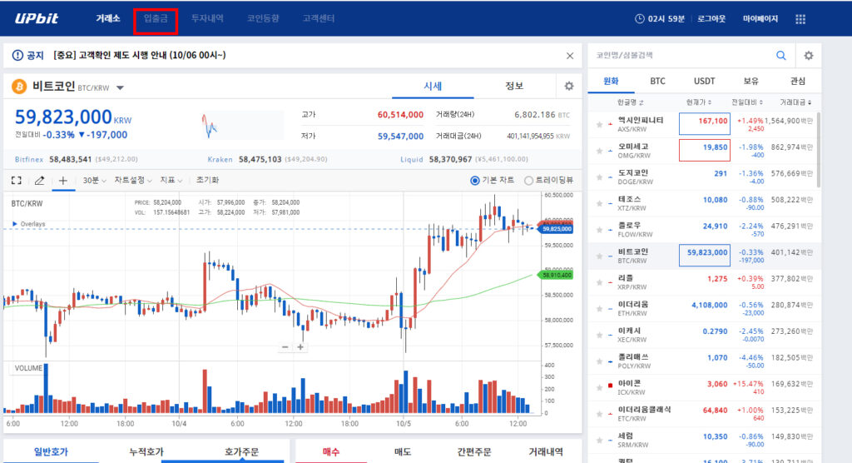Toggle favorite star for 리플
Image resolution: width=852 pixels, height=463 pixels.
coord(599,282)
